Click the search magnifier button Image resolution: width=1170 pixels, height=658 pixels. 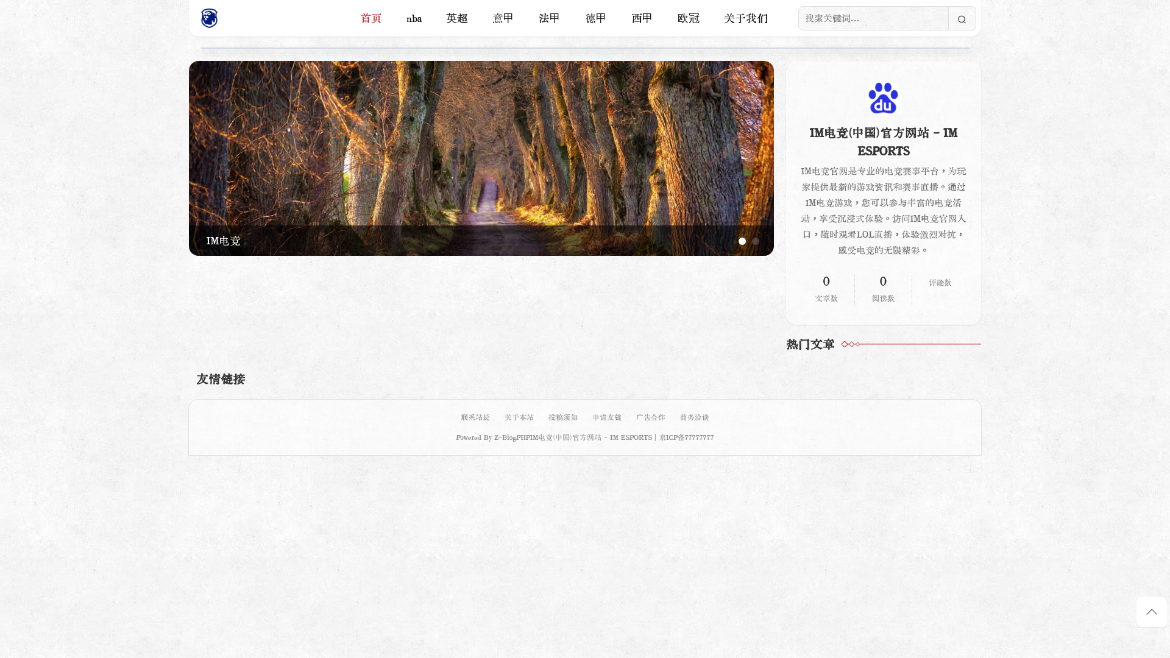[x=962, y=19]
